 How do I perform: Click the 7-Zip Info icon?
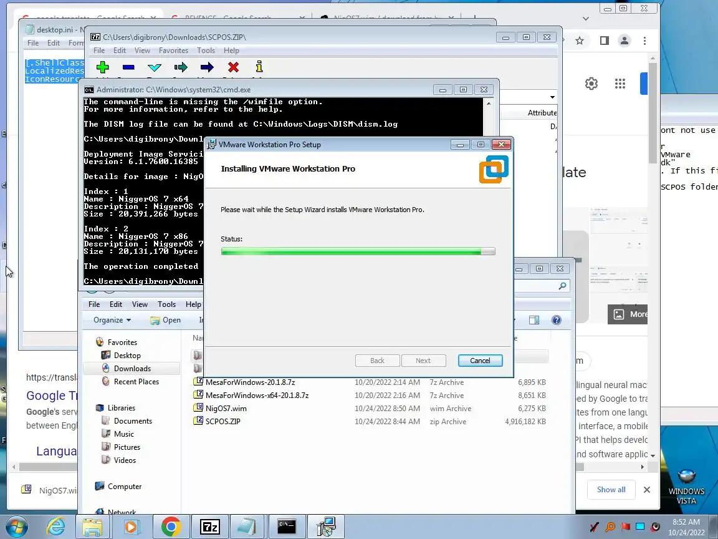259,67
